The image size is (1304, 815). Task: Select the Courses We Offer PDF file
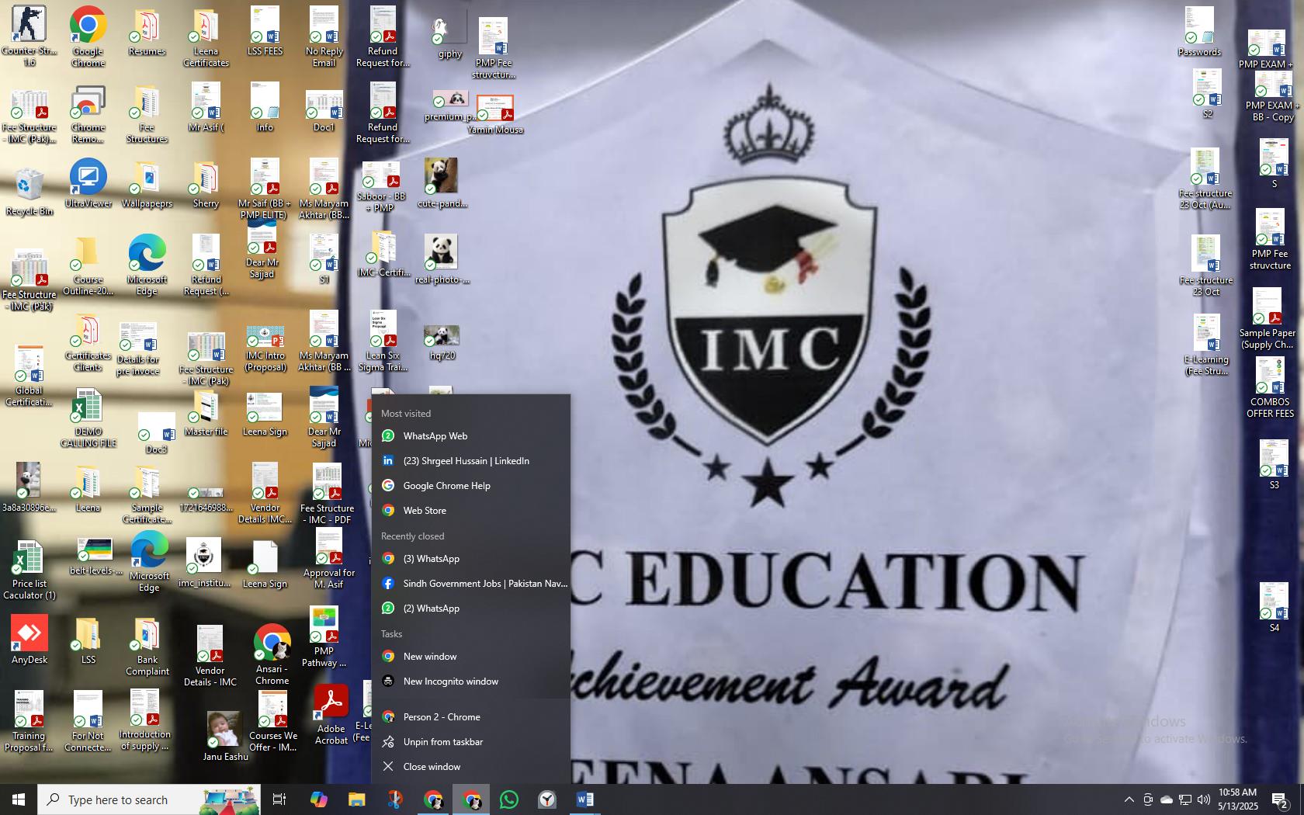coord(272,721)
